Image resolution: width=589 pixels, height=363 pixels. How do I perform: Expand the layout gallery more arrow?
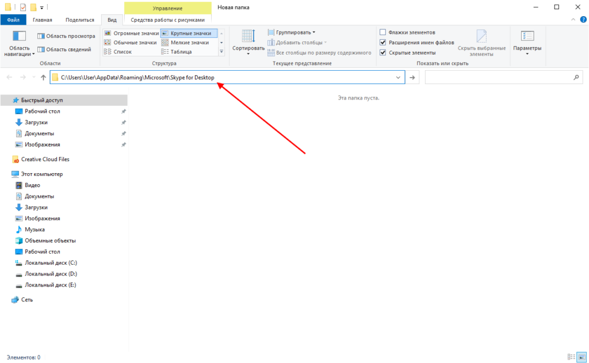point(221,51)
